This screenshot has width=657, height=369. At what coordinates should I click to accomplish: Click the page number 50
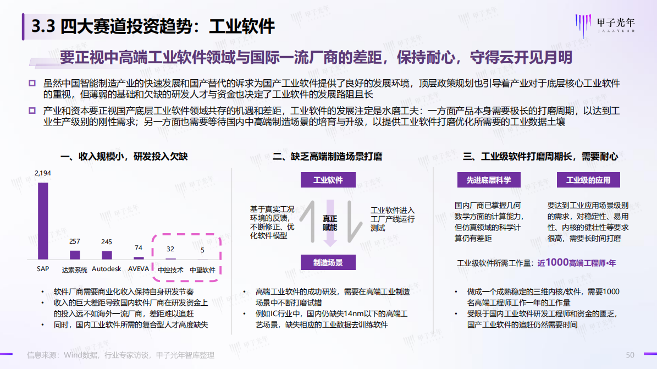pos(630,354)
